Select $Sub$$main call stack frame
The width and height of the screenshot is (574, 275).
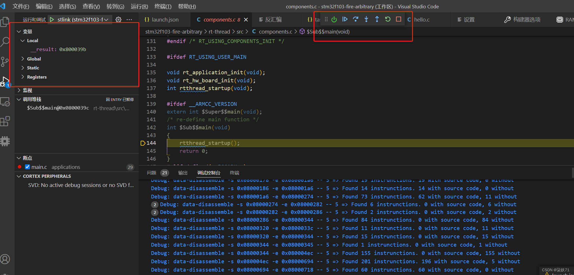point(77,108)
